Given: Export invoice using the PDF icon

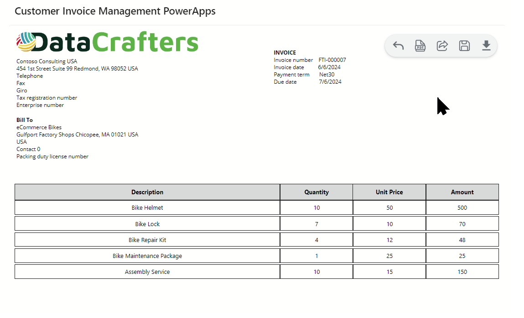Looking at the screenshot, I should [420, 45].
